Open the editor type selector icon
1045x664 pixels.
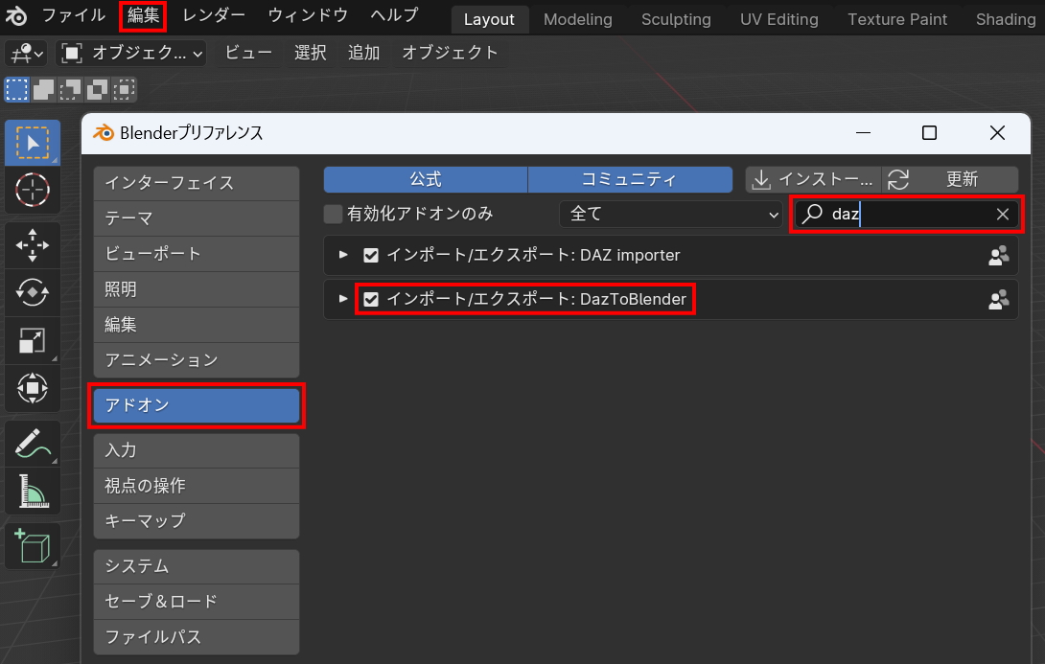tap(27, 53)
